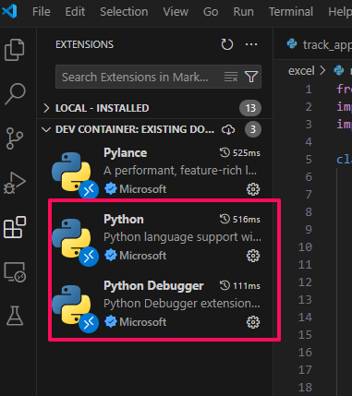Open Pylance manage gear

coord(253,189)
